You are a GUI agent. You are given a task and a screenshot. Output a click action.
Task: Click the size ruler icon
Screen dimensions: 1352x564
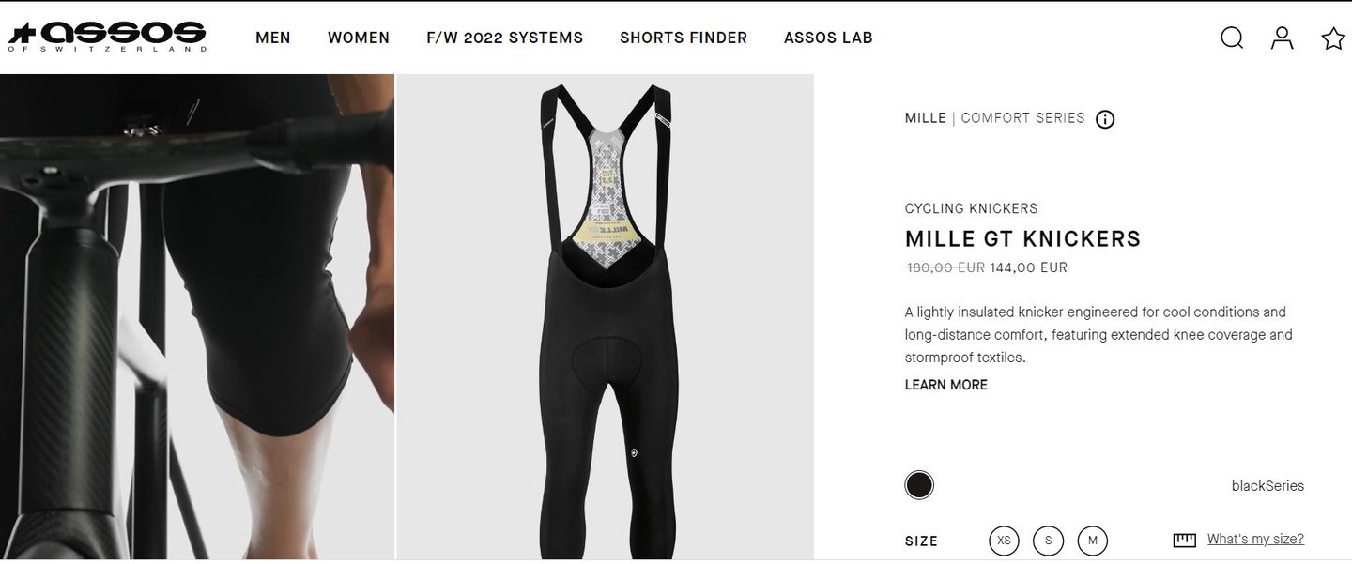point(1184,540)
